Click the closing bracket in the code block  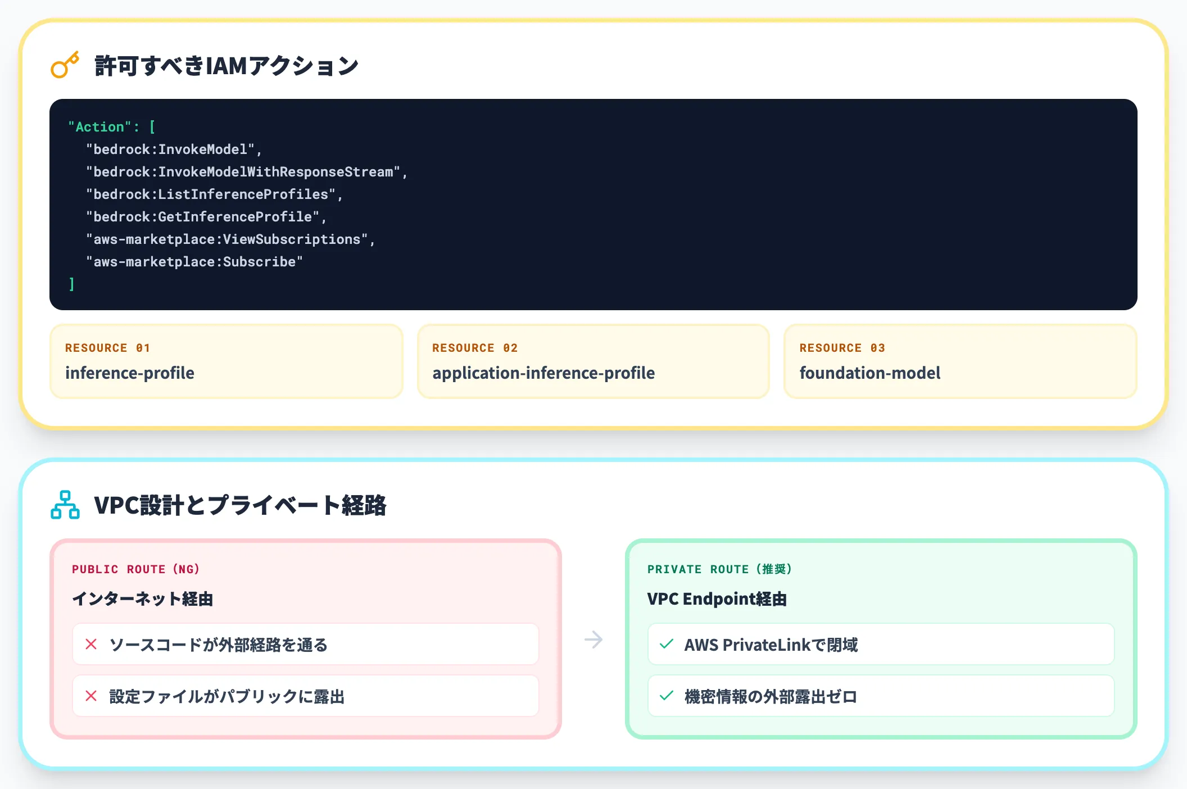tap(71, 284)
